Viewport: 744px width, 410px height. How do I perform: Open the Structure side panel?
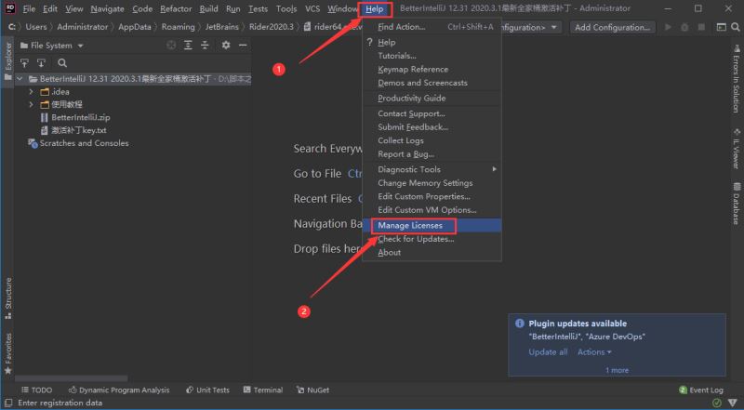(x=8, y=298)
